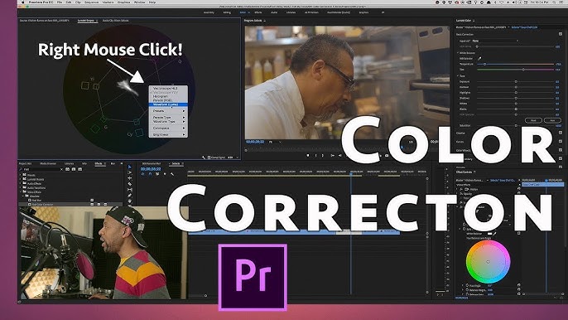Screen dimensions: 568x320
Task: Expand the Audio Effects folder arrow
Action: click(x=21, y=183)
